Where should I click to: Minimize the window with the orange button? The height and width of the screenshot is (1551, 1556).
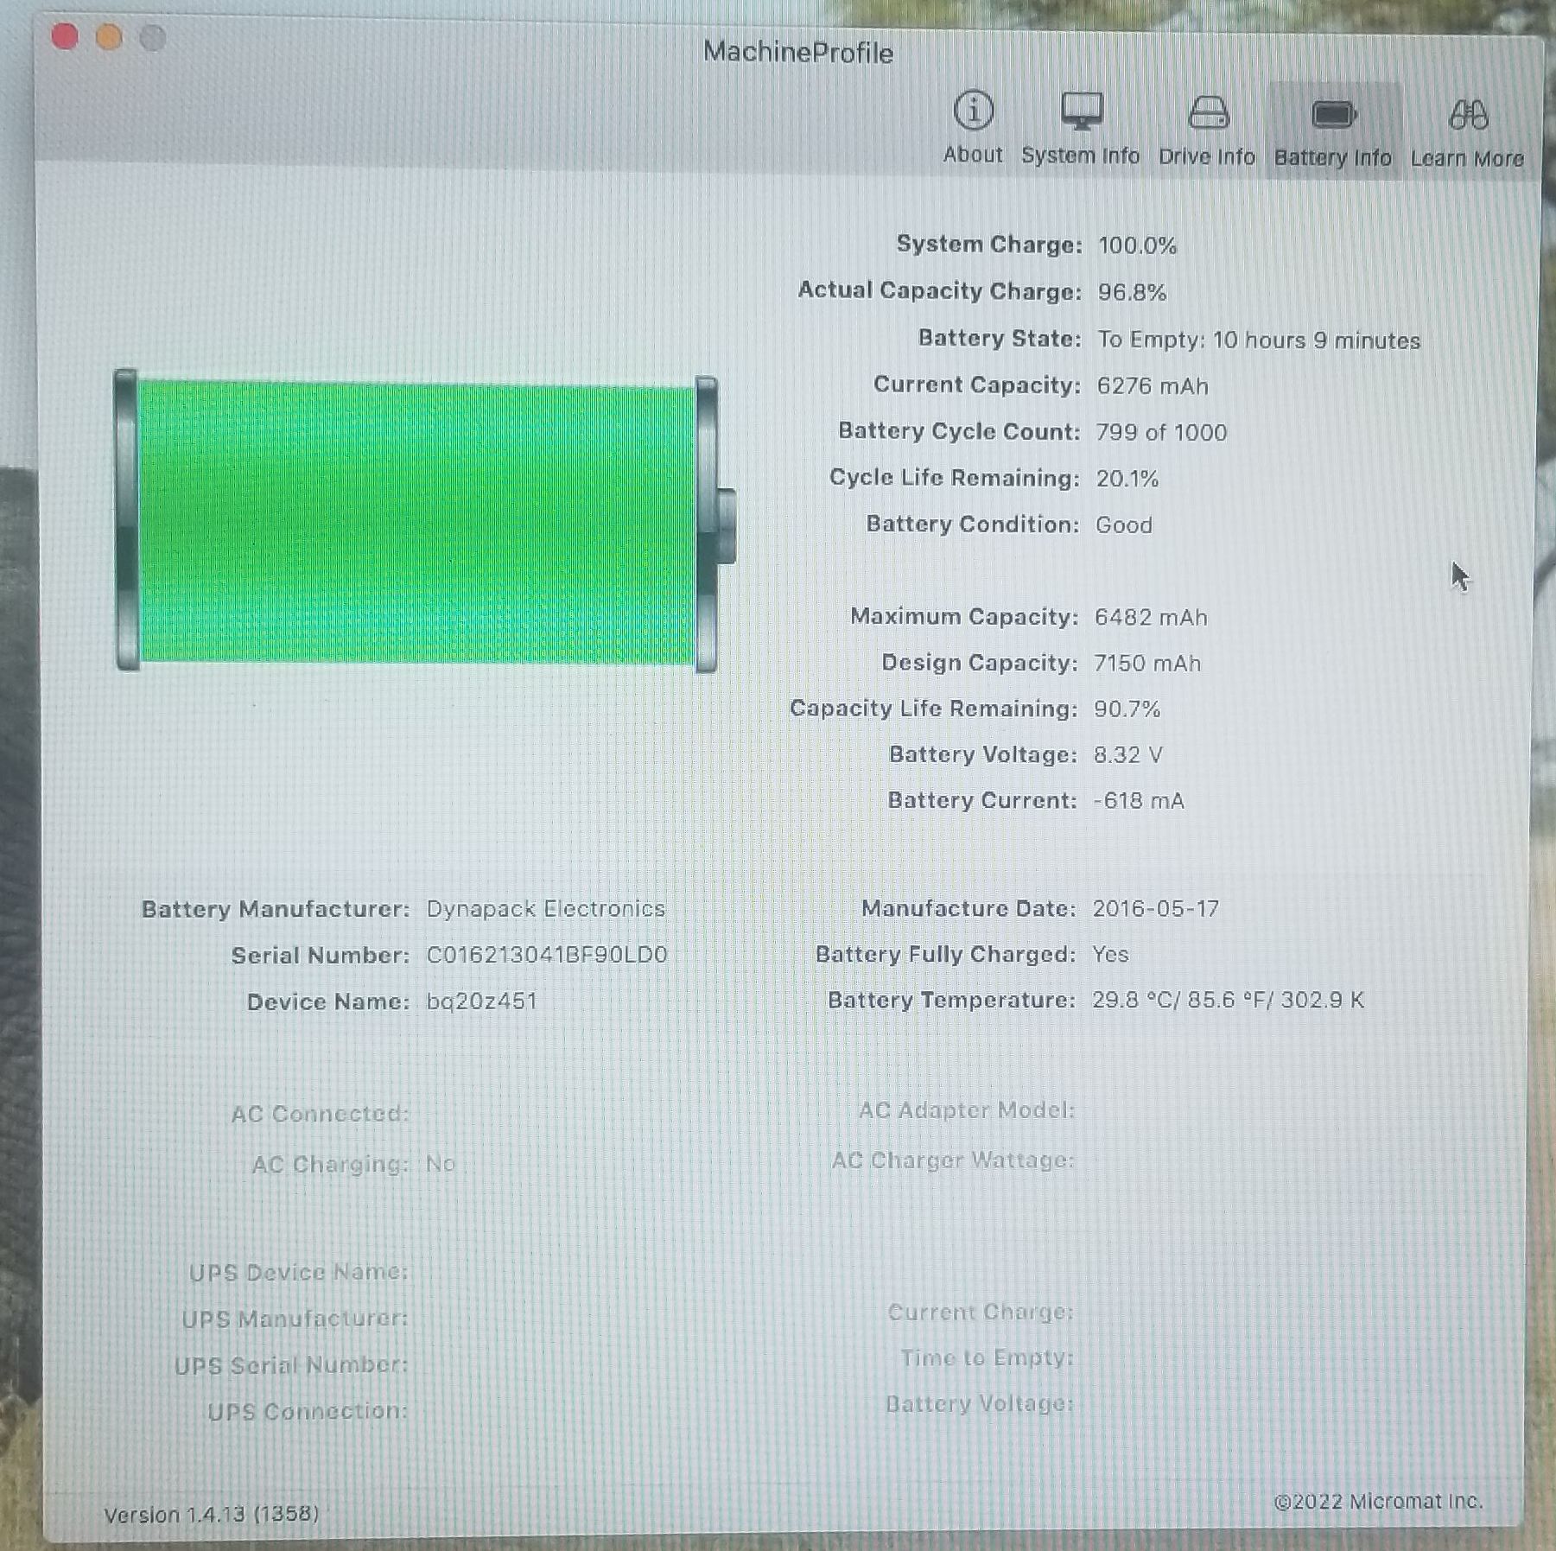tap(109, 38)
